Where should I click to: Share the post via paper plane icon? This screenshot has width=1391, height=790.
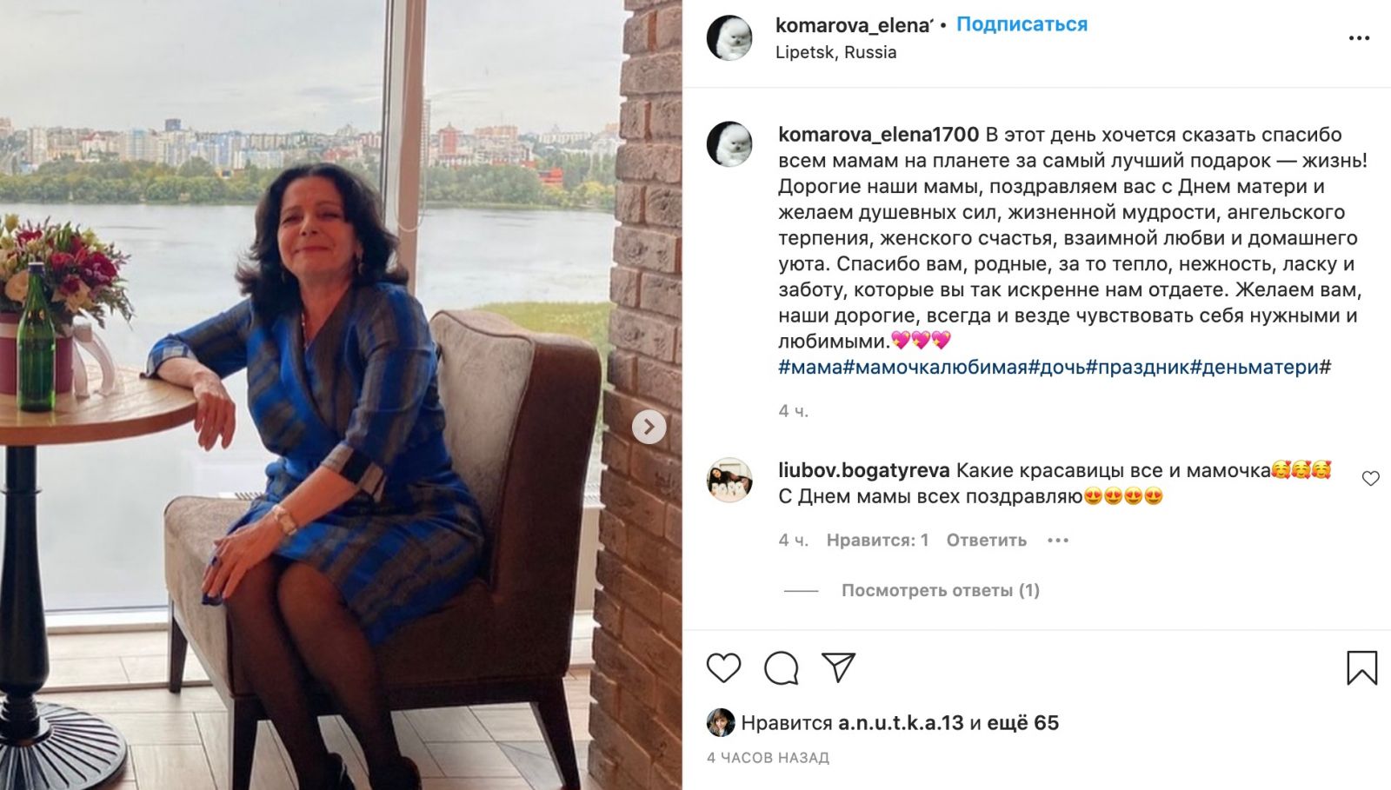tap(839, 667)
